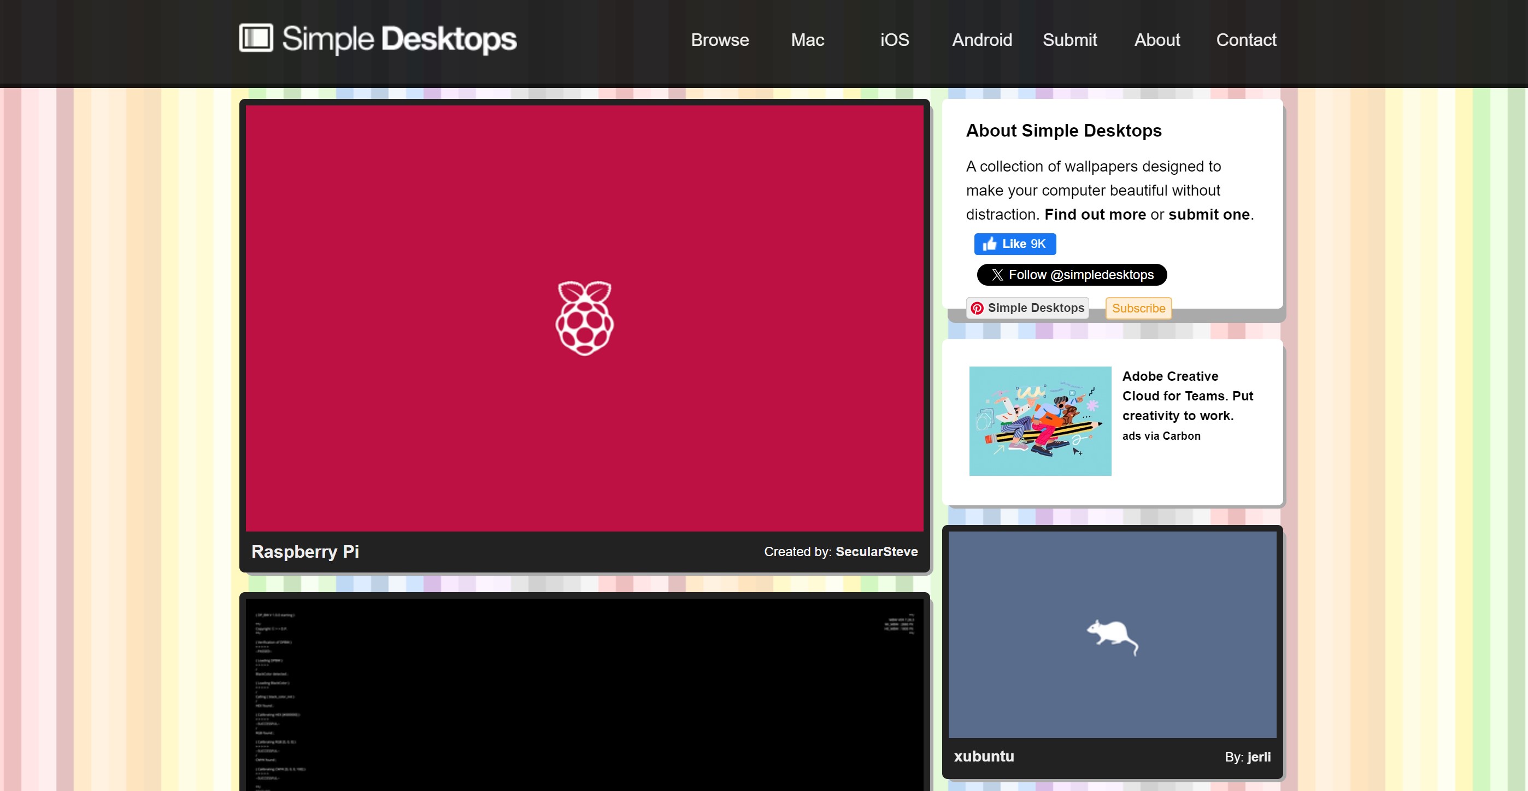Click the Simple Desktops logo icon
The width and height of the screenshot is (1528, 791).
point(256,38)
